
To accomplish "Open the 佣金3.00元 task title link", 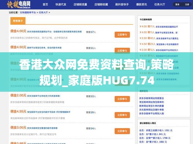I will tap(42, 128).
